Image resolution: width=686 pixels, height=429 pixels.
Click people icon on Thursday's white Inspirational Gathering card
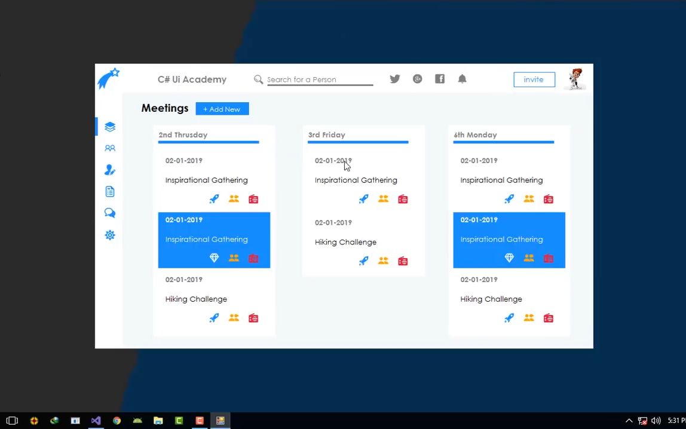pos(234,199)
